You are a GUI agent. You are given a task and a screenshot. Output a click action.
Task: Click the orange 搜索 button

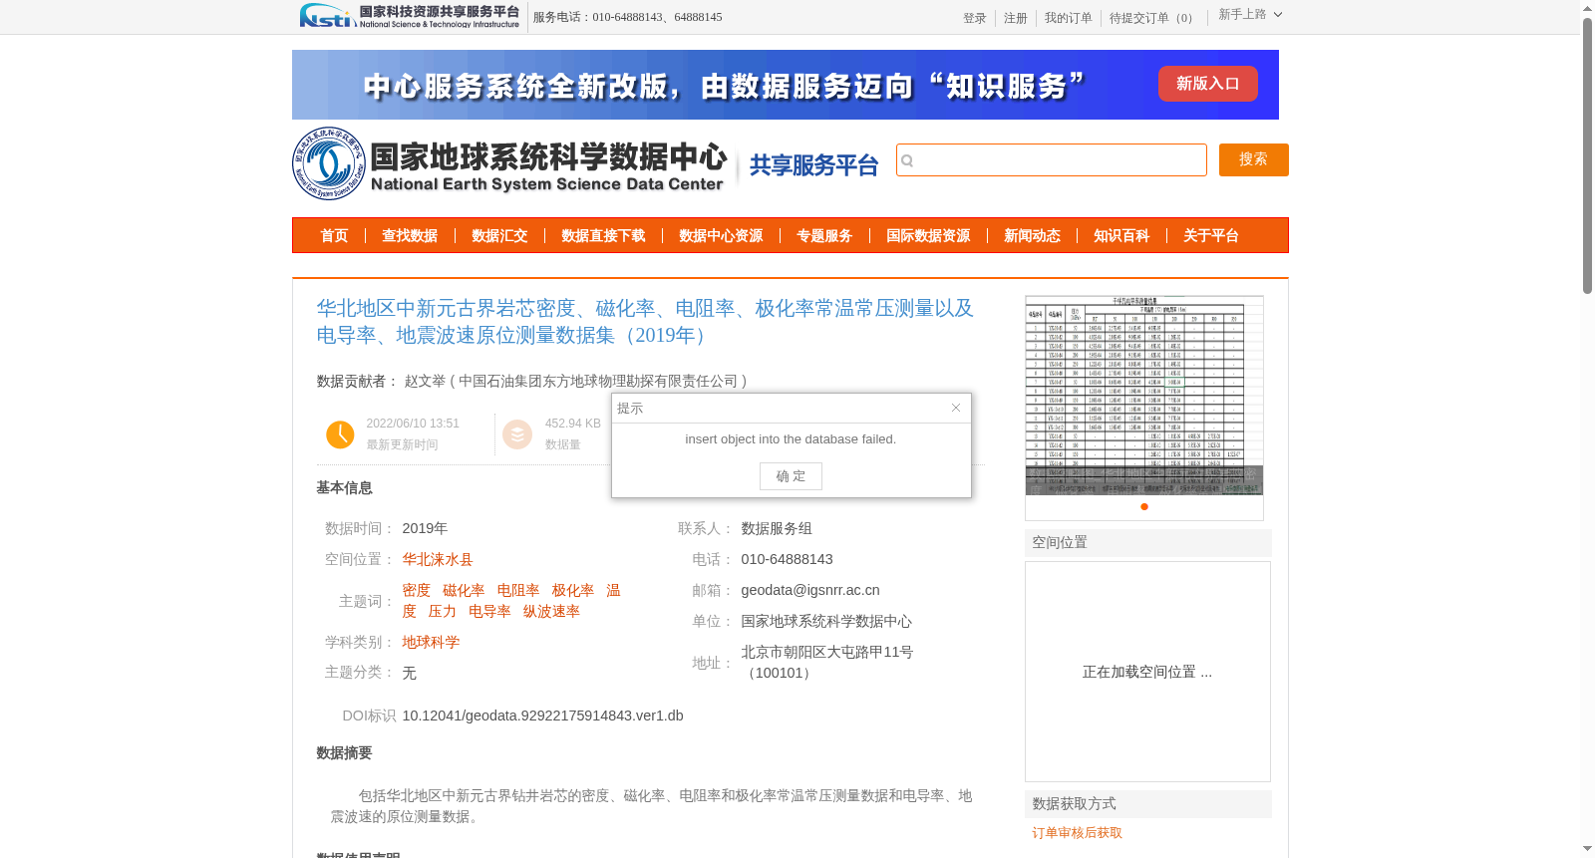click(x=1253, y=159)
